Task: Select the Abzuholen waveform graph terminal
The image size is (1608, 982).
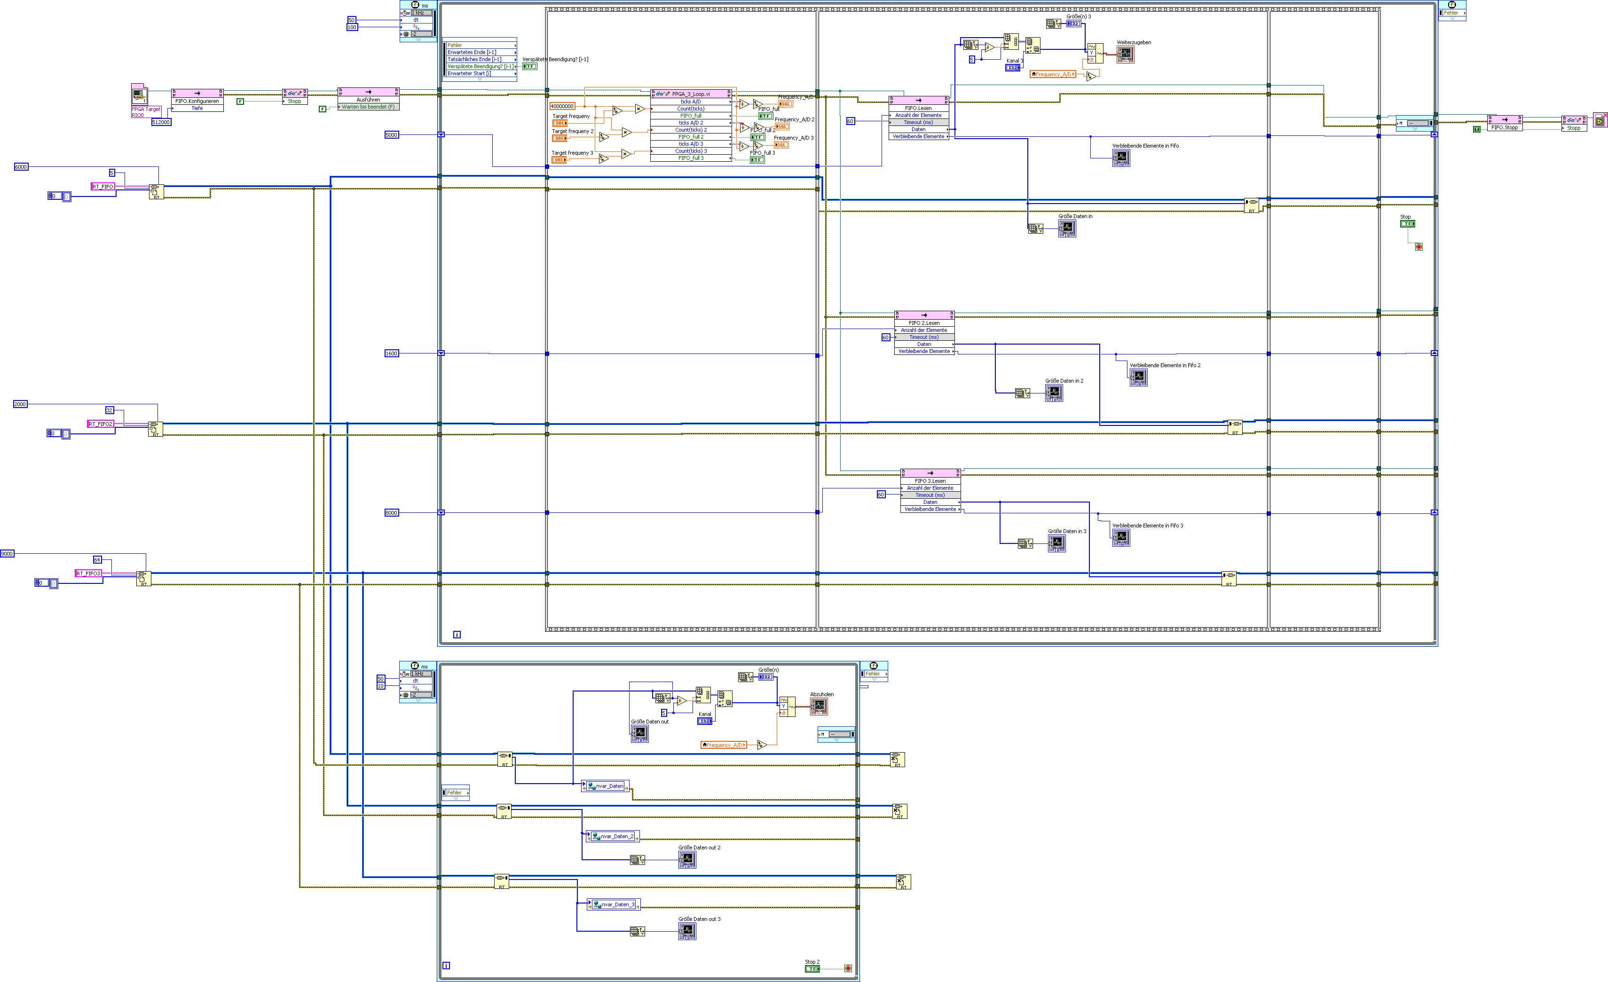Action: 819,706
